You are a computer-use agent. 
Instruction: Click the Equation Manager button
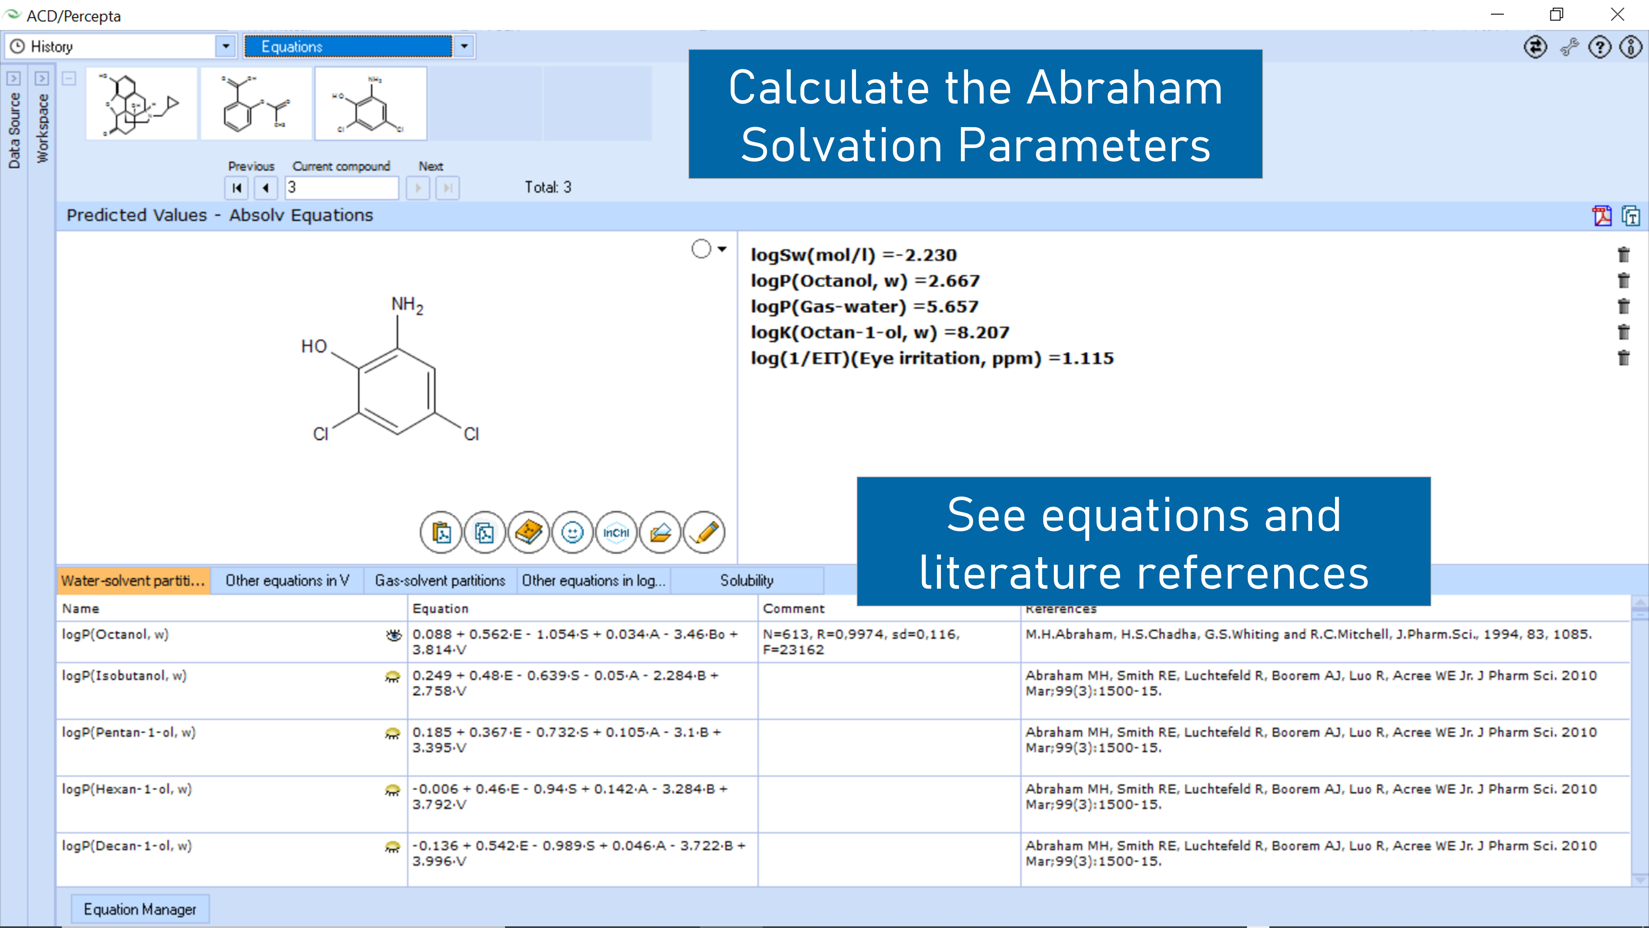(139, 909)
